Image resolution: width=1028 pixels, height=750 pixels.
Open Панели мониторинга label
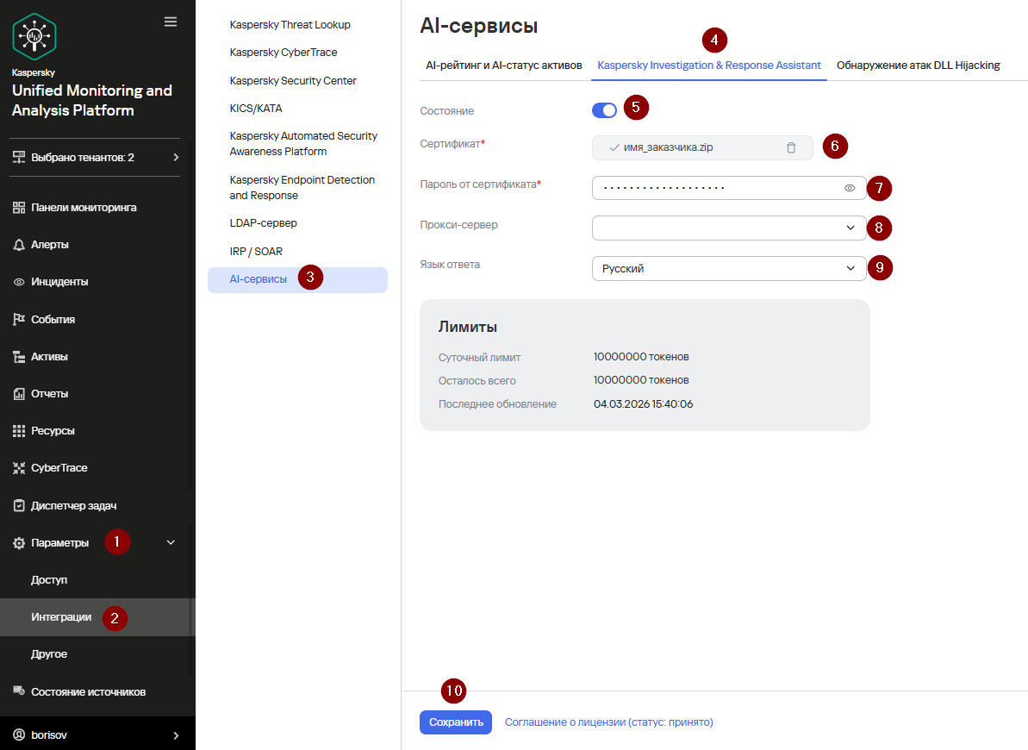pos(84,208)
